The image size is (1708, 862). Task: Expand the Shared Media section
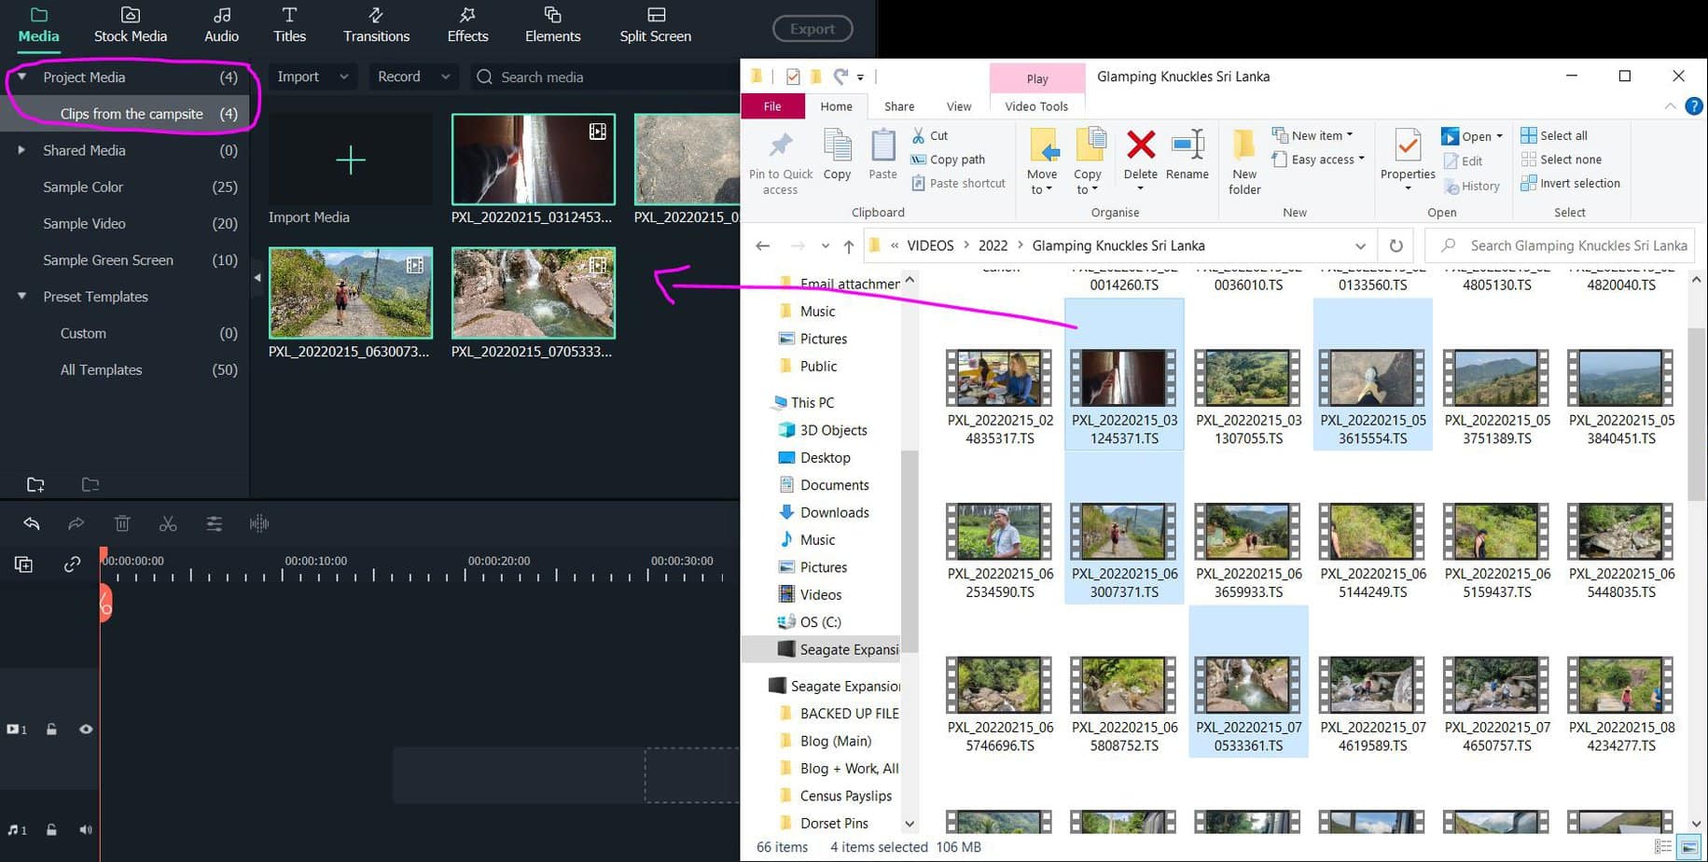coord(21,150)
